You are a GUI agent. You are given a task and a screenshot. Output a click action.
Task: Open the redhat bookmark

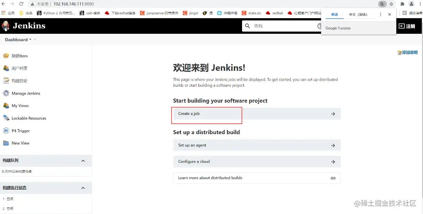pyautogui.click(x=274, y=13)
